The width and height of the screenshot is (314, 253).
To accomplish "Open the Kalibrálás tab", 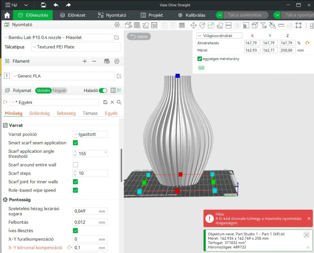I will [192, 15].
